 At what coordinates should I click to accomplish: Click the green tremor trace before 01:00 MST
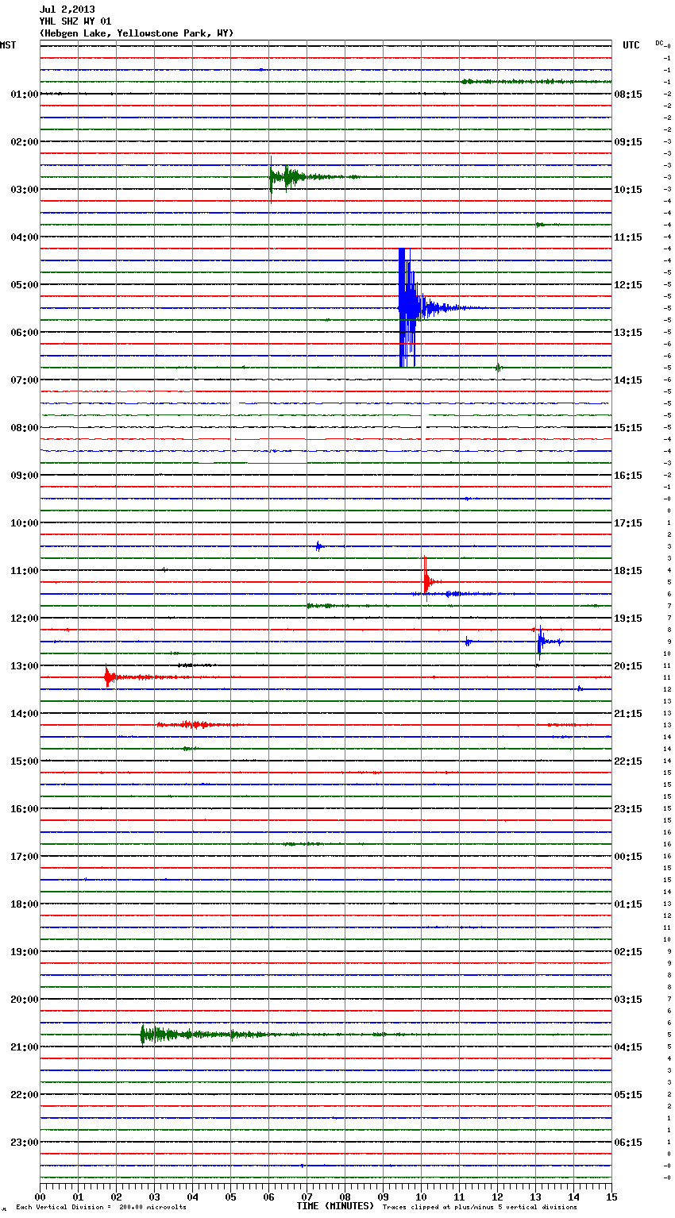pyautogui.click(x=536, y=82)
